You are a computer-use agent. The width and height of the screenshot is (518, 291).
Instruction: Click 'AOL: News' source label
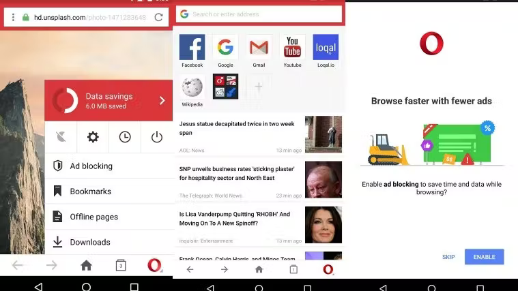[x=192, y=151]
